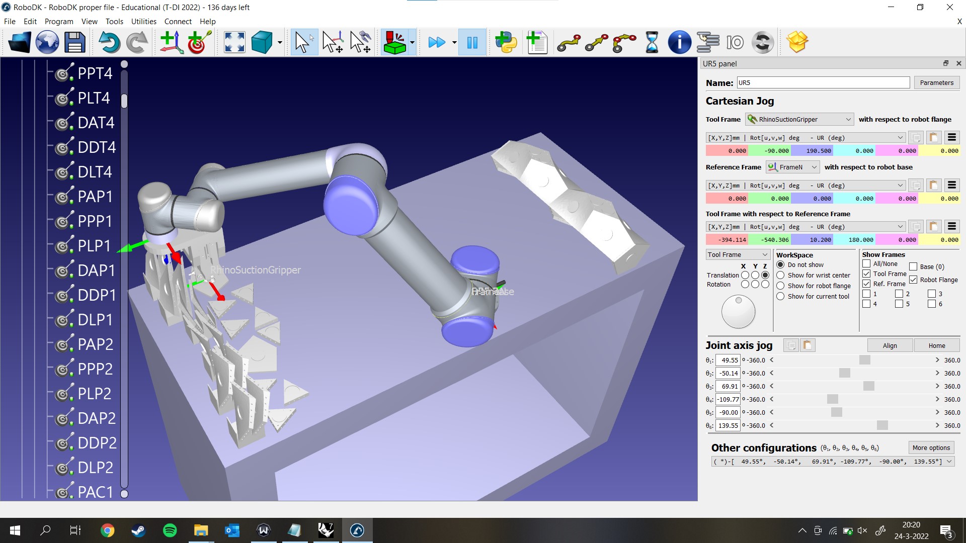Click the Add Python program icon

506,42
